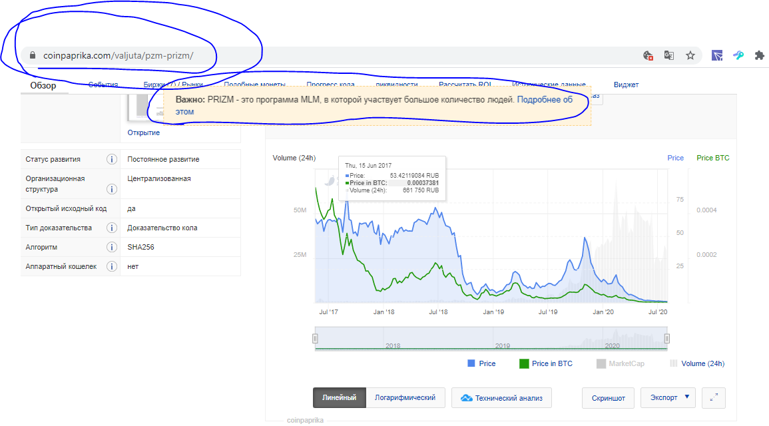
Task: Bookmark this page with the star icon
Action: coord(690,55)
